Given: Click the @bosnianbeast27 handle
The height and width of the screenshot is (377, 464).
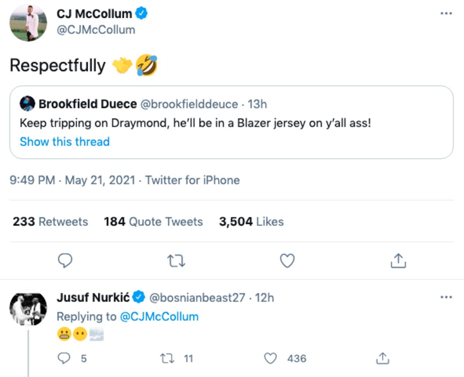Looking at the screenshot, I should (x=197, y=298).
